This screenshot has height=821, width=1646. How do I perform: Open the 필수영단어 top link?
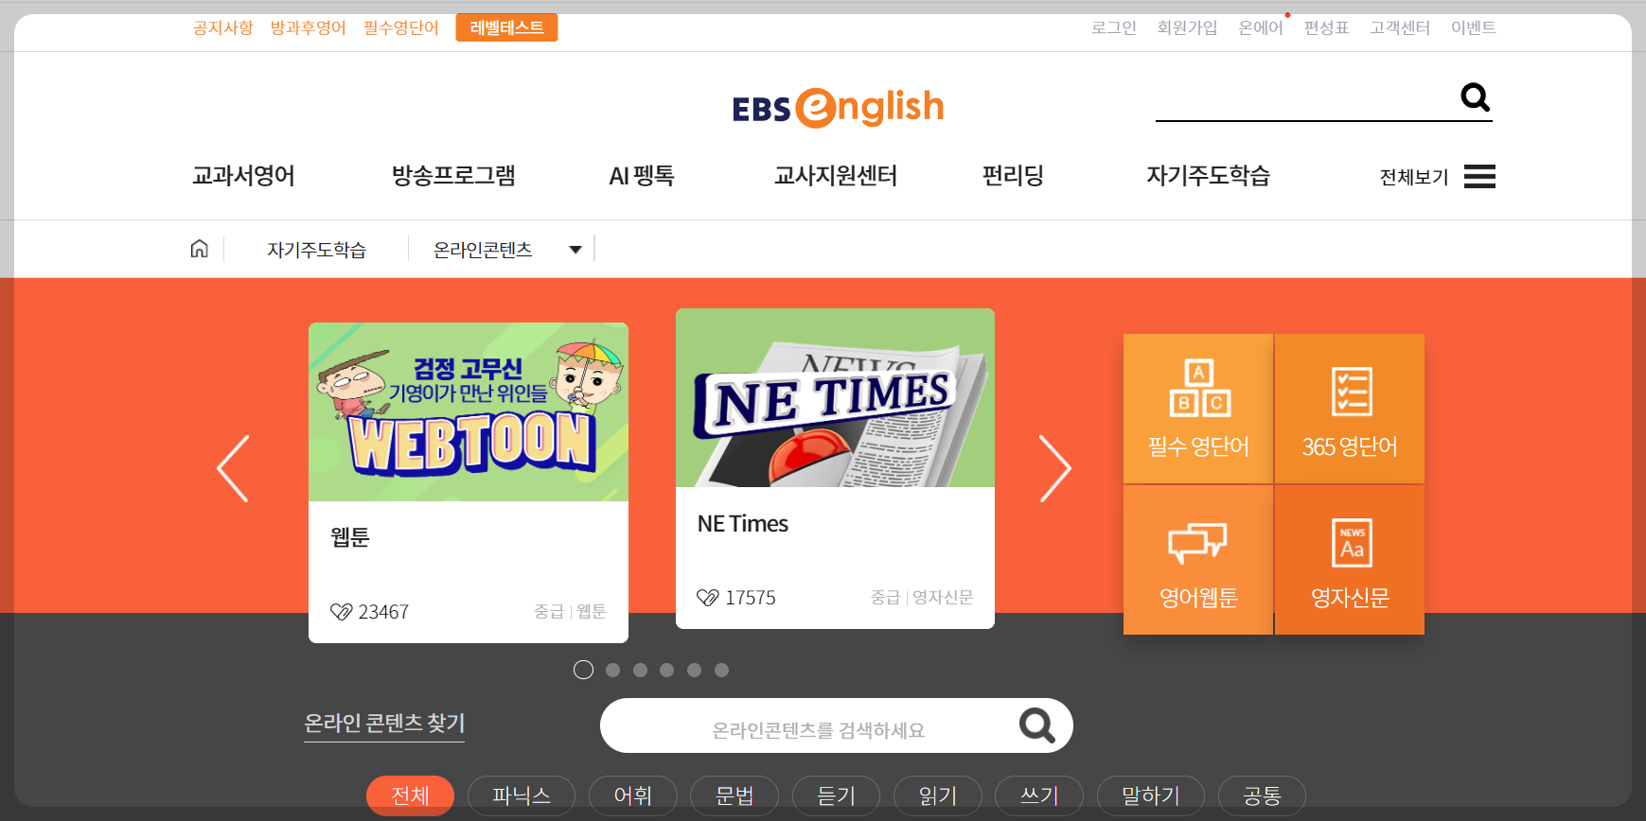tap(401, 27)
